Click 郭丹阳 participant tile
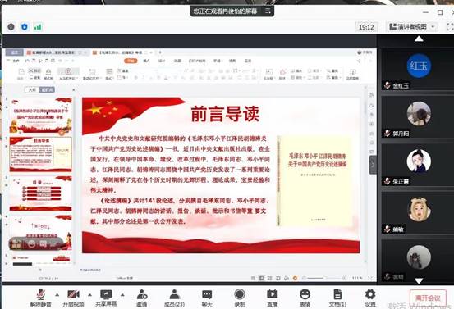The width and height of the screenshot is (454, 309). coord(418,117)
